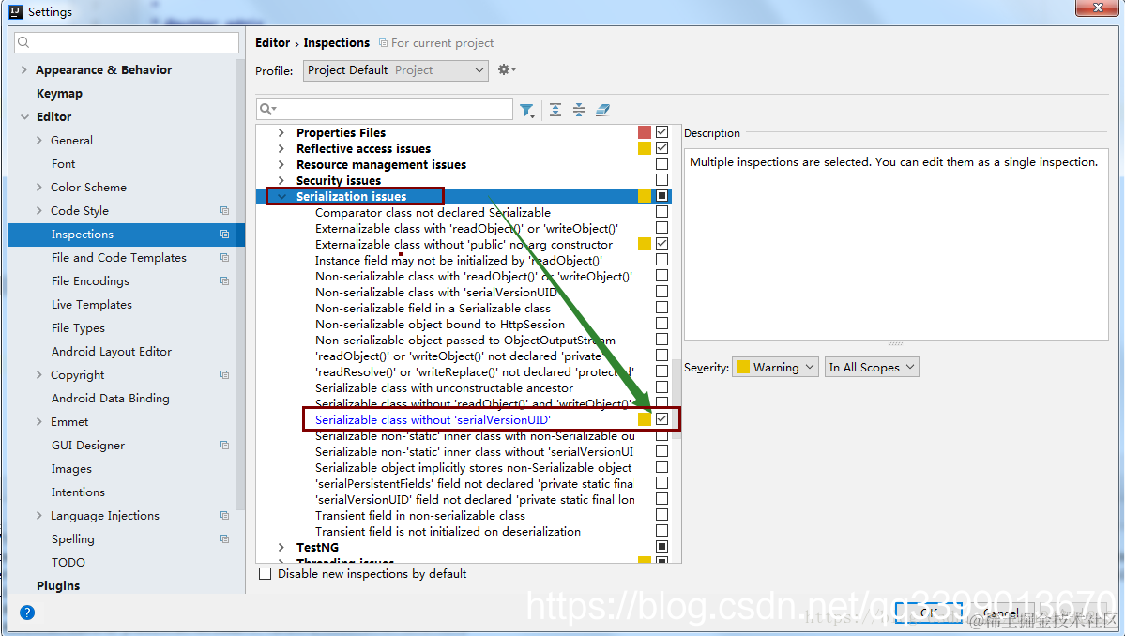The image size is (1125, 636).
Task: Click Properties Files red severity swatch
Action: point(645,132)
